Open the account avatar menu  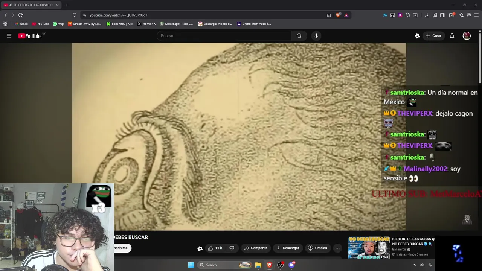click(467, 36)
